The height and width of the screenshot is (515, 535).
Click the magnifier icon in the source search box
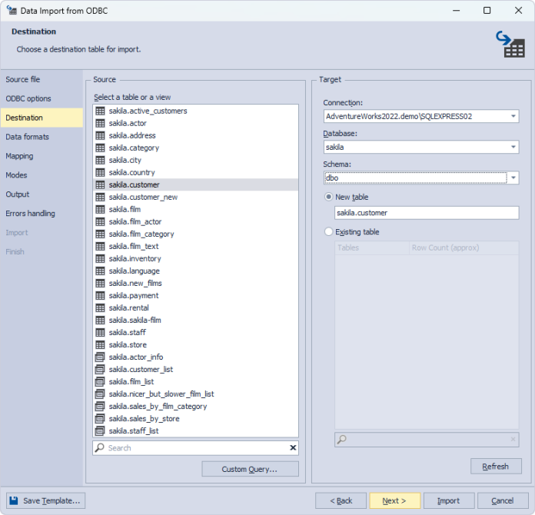[x=100, y=447]
